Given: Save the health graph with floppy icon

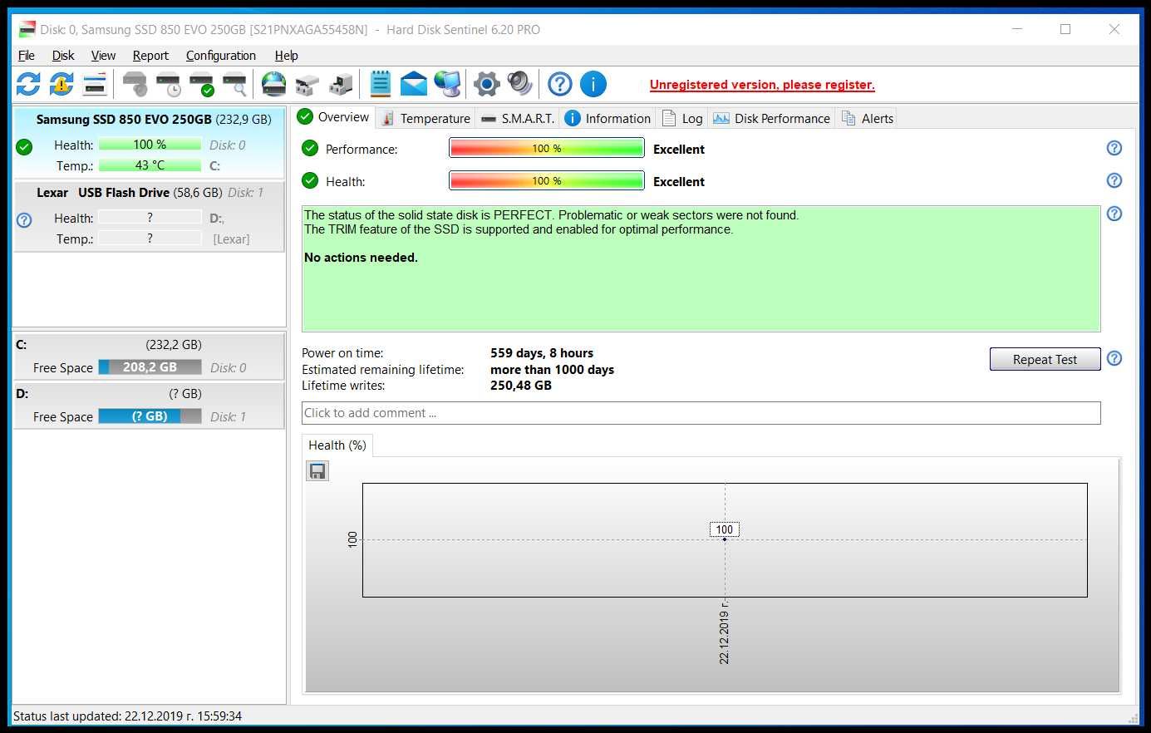Looking at the screenshot, I should coord(317,471).
